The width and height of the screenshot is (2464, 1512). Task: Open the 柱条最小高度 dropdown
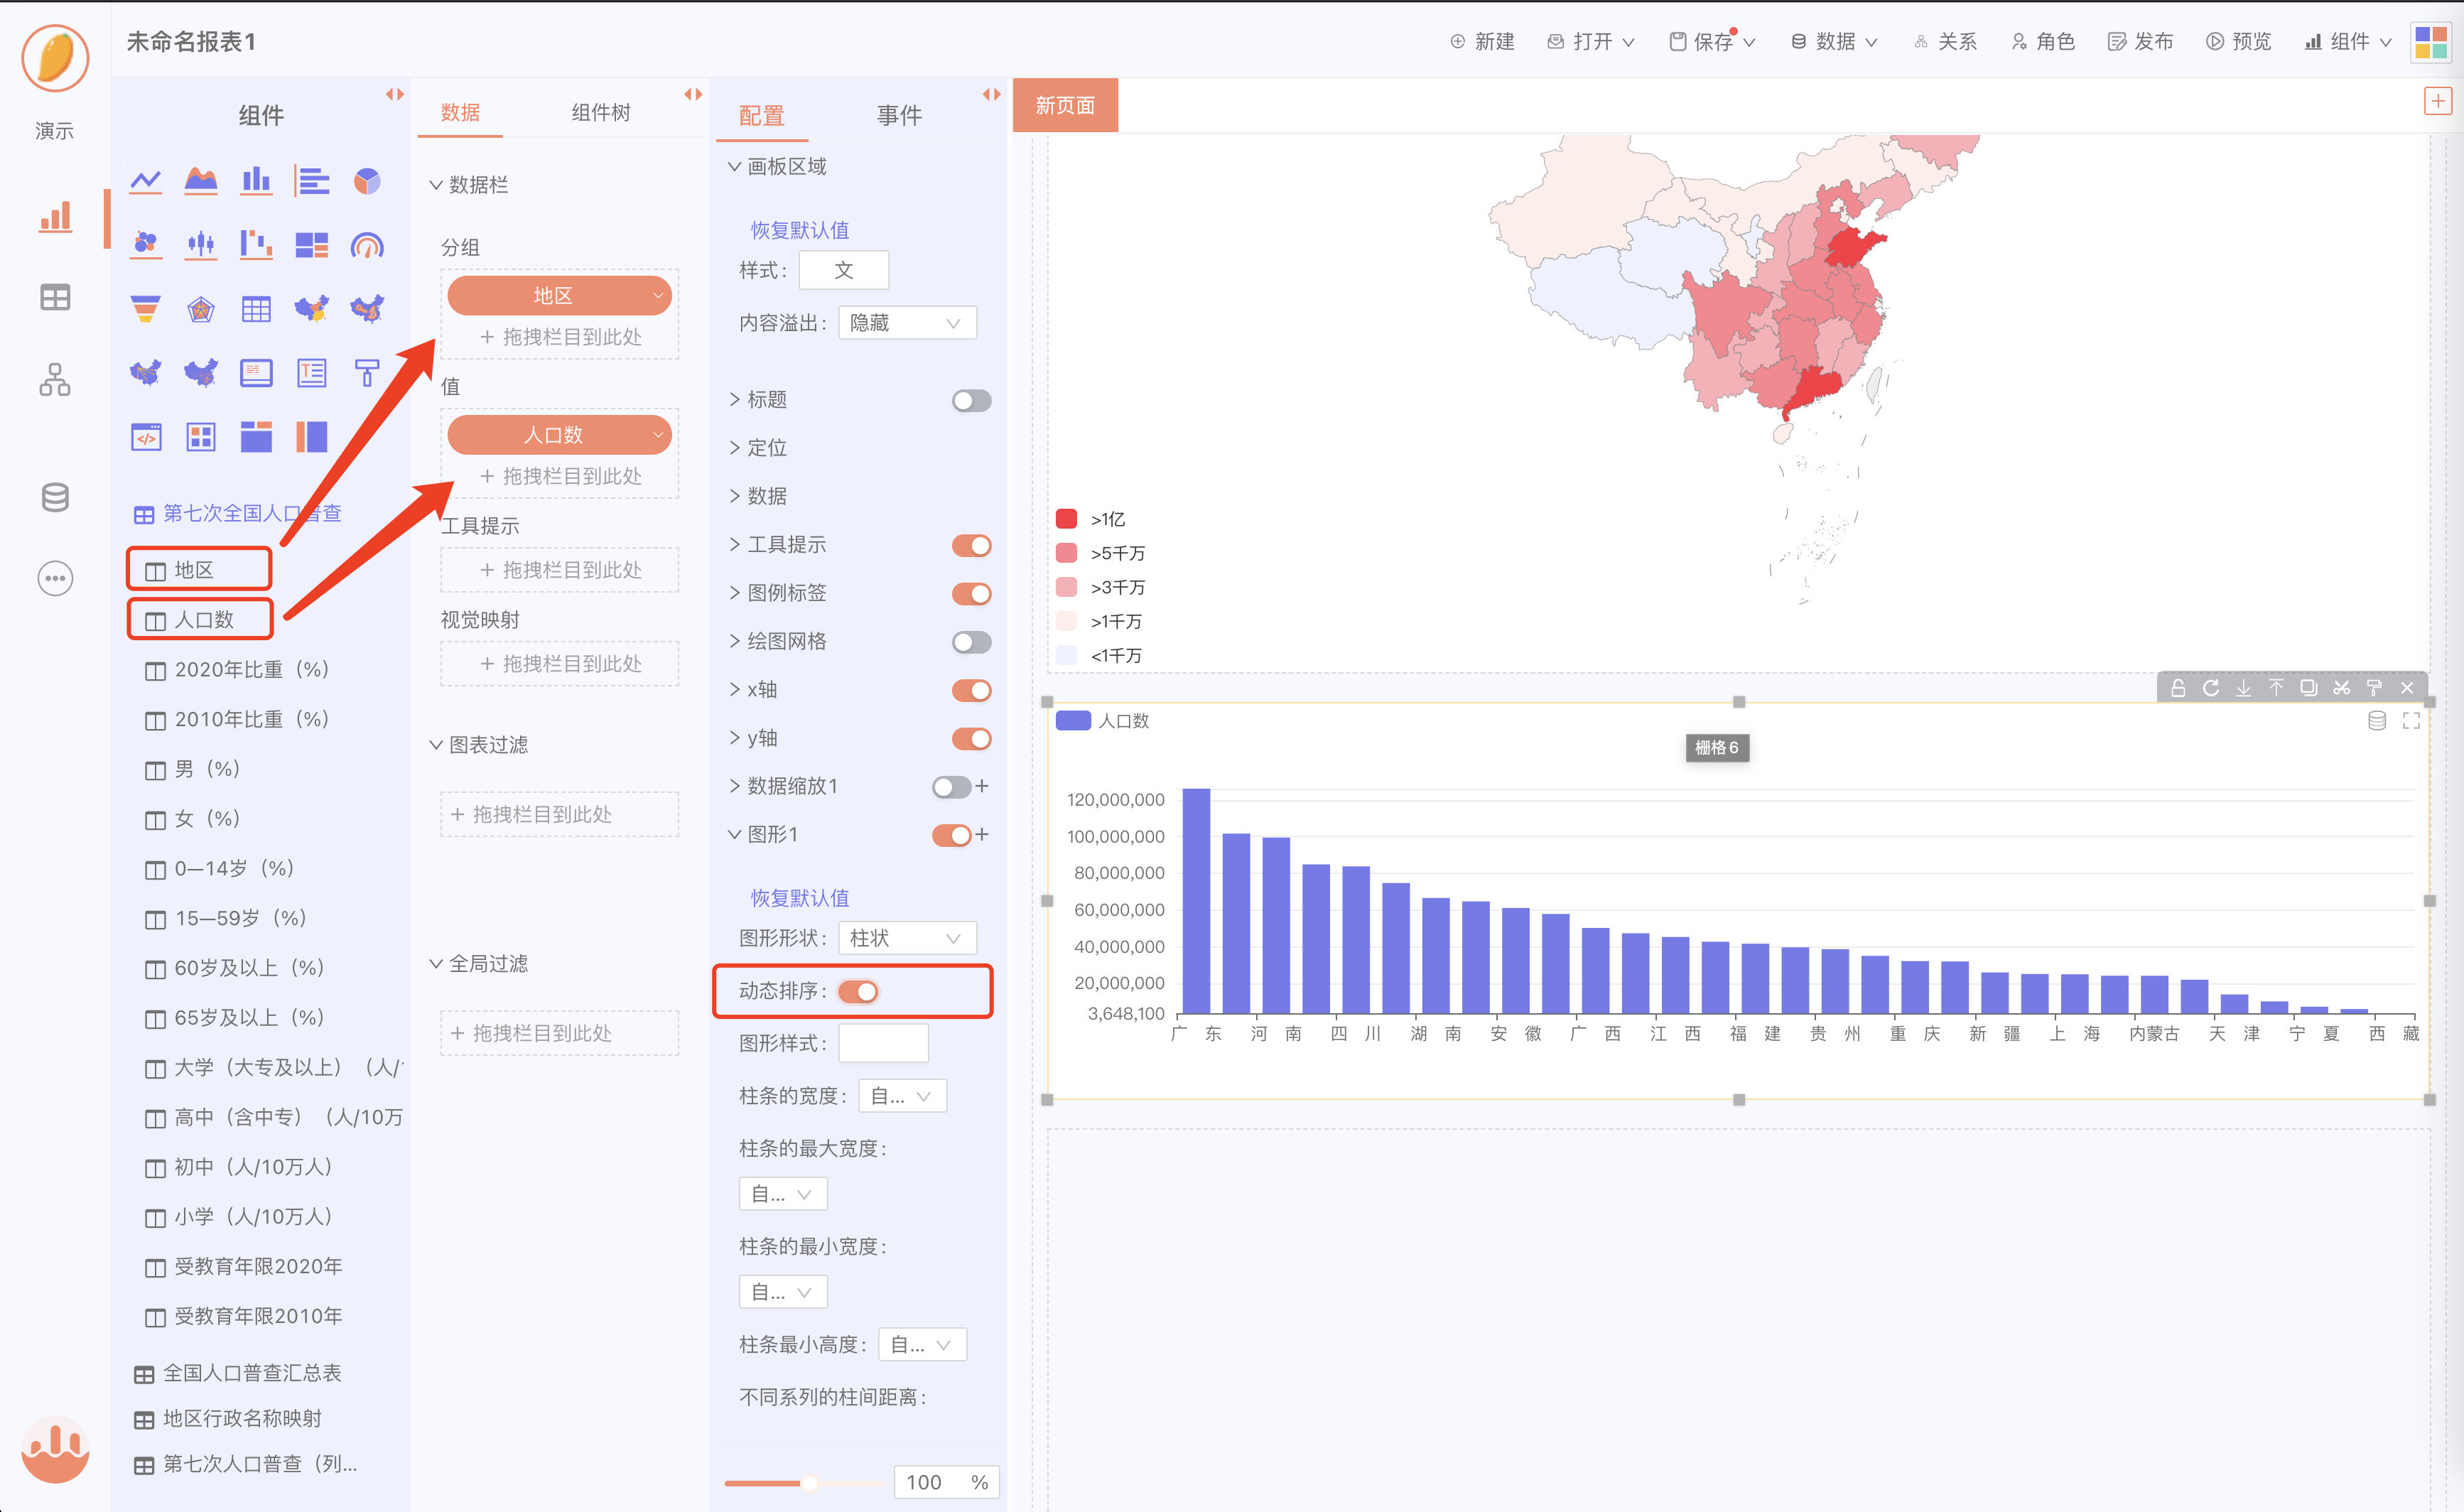tap(922, 1345)
